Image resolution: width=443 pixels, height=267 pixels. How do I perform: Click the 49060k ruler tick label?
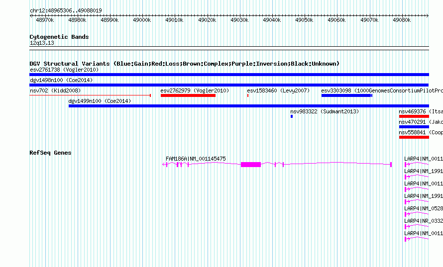336,20
